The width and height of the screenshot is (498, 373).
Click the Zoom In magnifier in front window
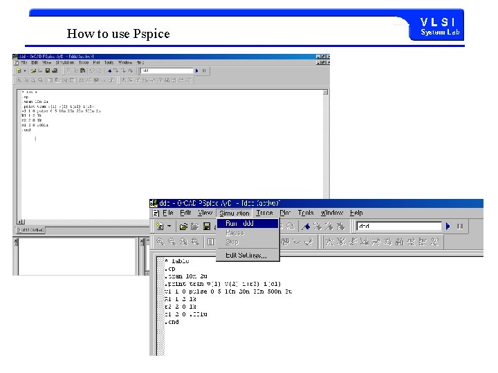click(x=160, y=242)
